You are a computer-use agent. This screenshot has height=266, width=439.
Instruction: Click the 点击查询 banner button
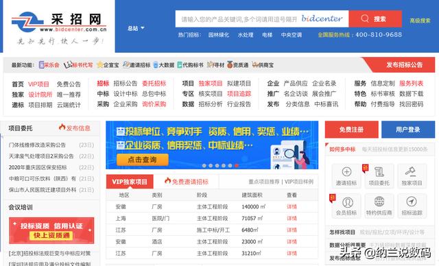tap(142, 160)
